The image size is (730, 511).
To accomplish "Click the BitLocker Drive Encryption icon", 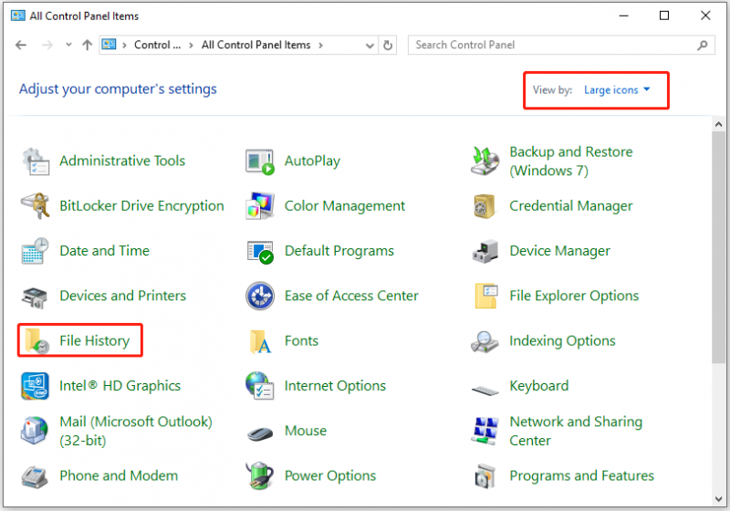I will (35, 205).
